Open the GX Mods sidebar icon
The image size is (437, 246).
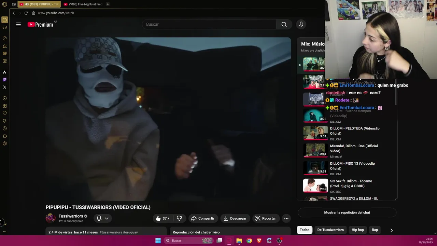coord(4,53)
